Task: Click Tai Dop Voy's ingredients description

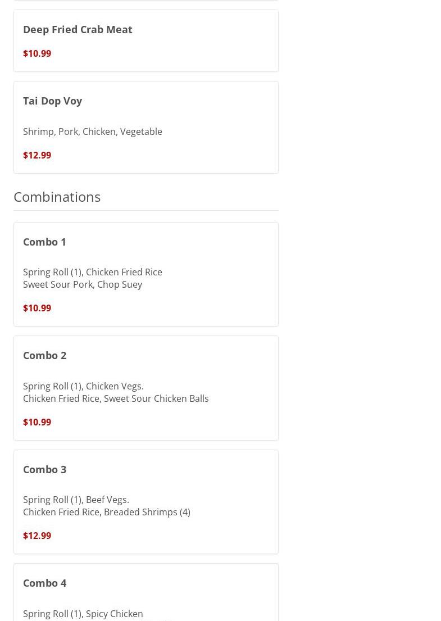Action: coord(93,132)
